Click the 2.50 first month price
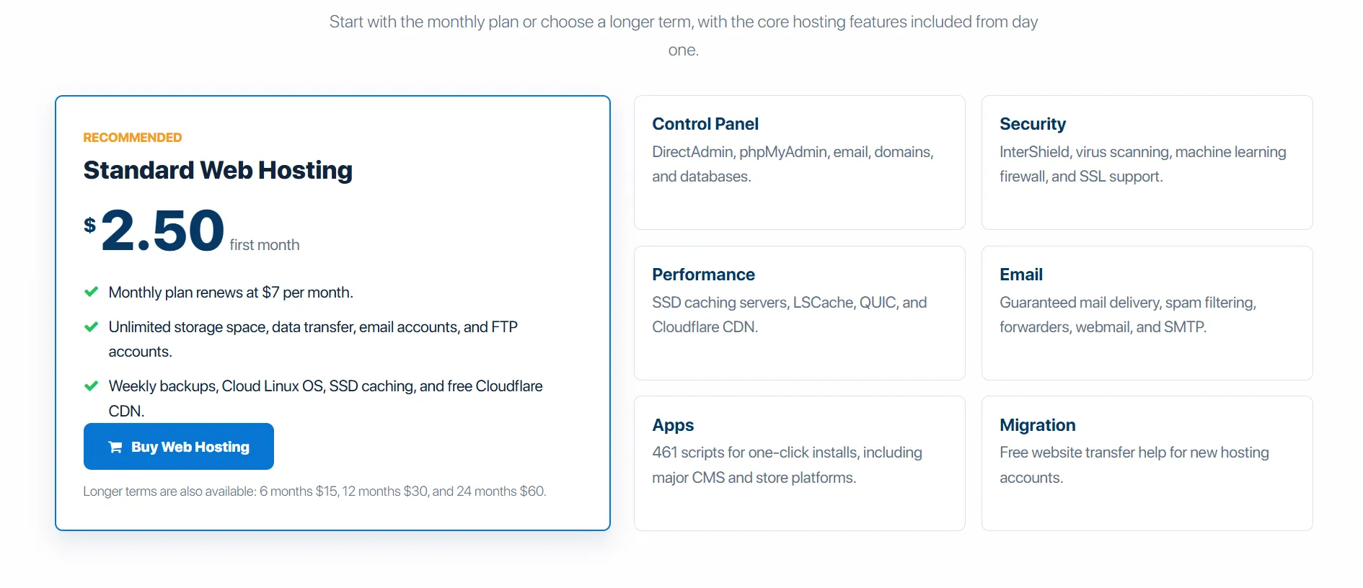 click(191, 231)
